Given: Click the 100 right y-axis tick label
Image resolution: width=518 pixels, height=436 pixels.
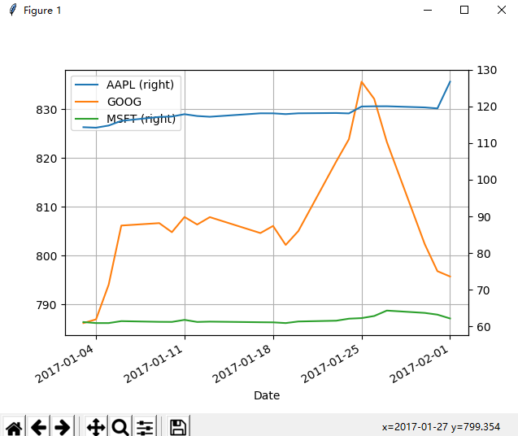Looking at the screenshot, I should click(486, 180).
